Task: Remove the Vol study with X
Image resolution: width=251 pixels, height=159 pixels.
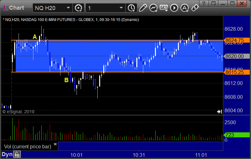Action: (55, 144)
